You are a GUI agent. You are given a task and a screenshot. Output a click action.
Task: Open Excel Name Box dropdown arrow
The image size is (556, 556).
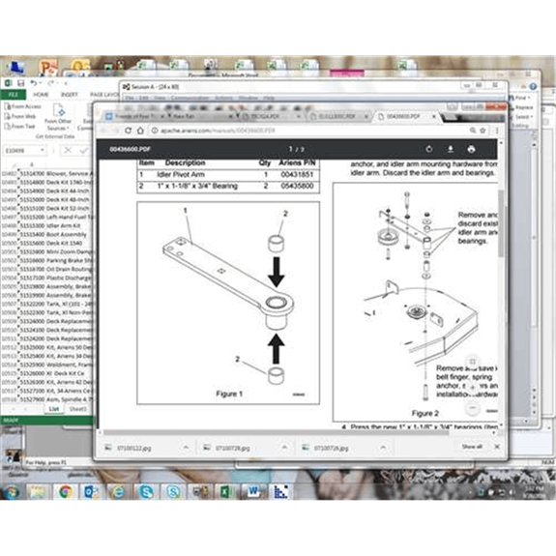point(43,150)
